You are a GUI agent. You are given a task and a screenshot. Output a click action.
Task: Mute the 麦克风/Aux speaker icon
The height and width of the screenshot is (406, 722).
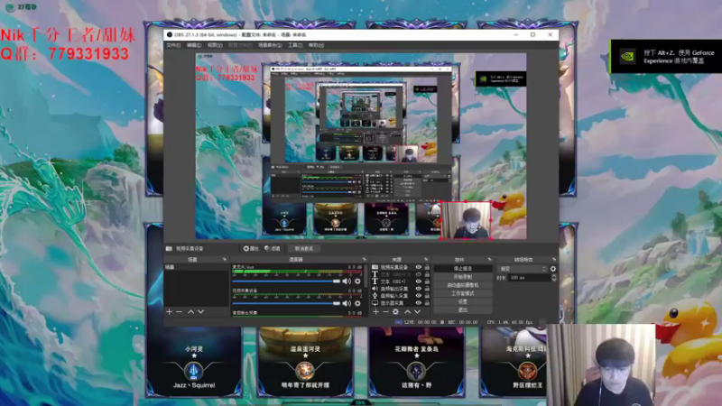click(347, 281)
